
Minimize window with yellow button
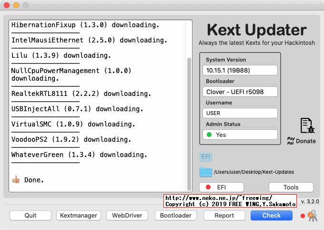[16, 5]
